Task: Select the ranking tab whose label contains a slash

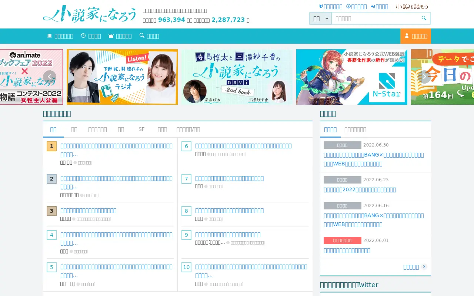Action: [188, 129]
